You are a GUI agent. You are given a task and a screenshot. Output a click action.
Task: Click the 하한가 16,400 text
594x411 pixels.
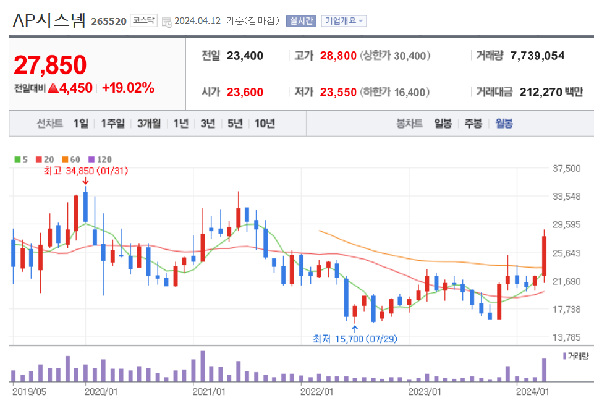coord(395,92)
